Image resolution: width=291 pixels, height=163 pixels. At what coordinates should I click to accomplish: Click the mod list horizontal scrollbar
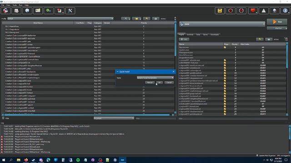tap(87, 115)
